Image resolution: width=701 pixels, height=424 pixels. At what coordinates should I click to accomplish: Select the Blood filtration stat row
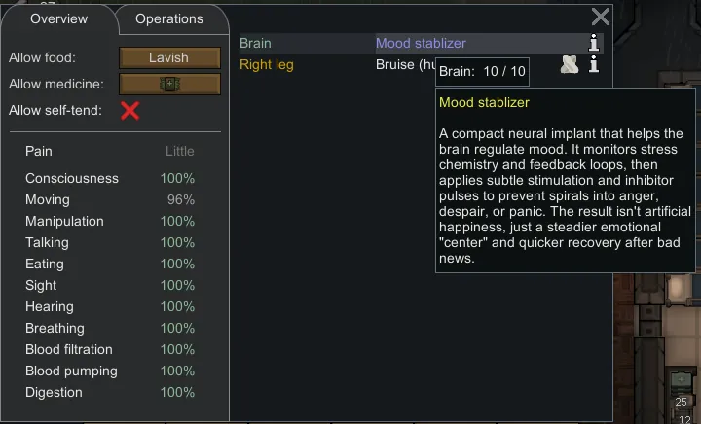(x=110, y=350)
